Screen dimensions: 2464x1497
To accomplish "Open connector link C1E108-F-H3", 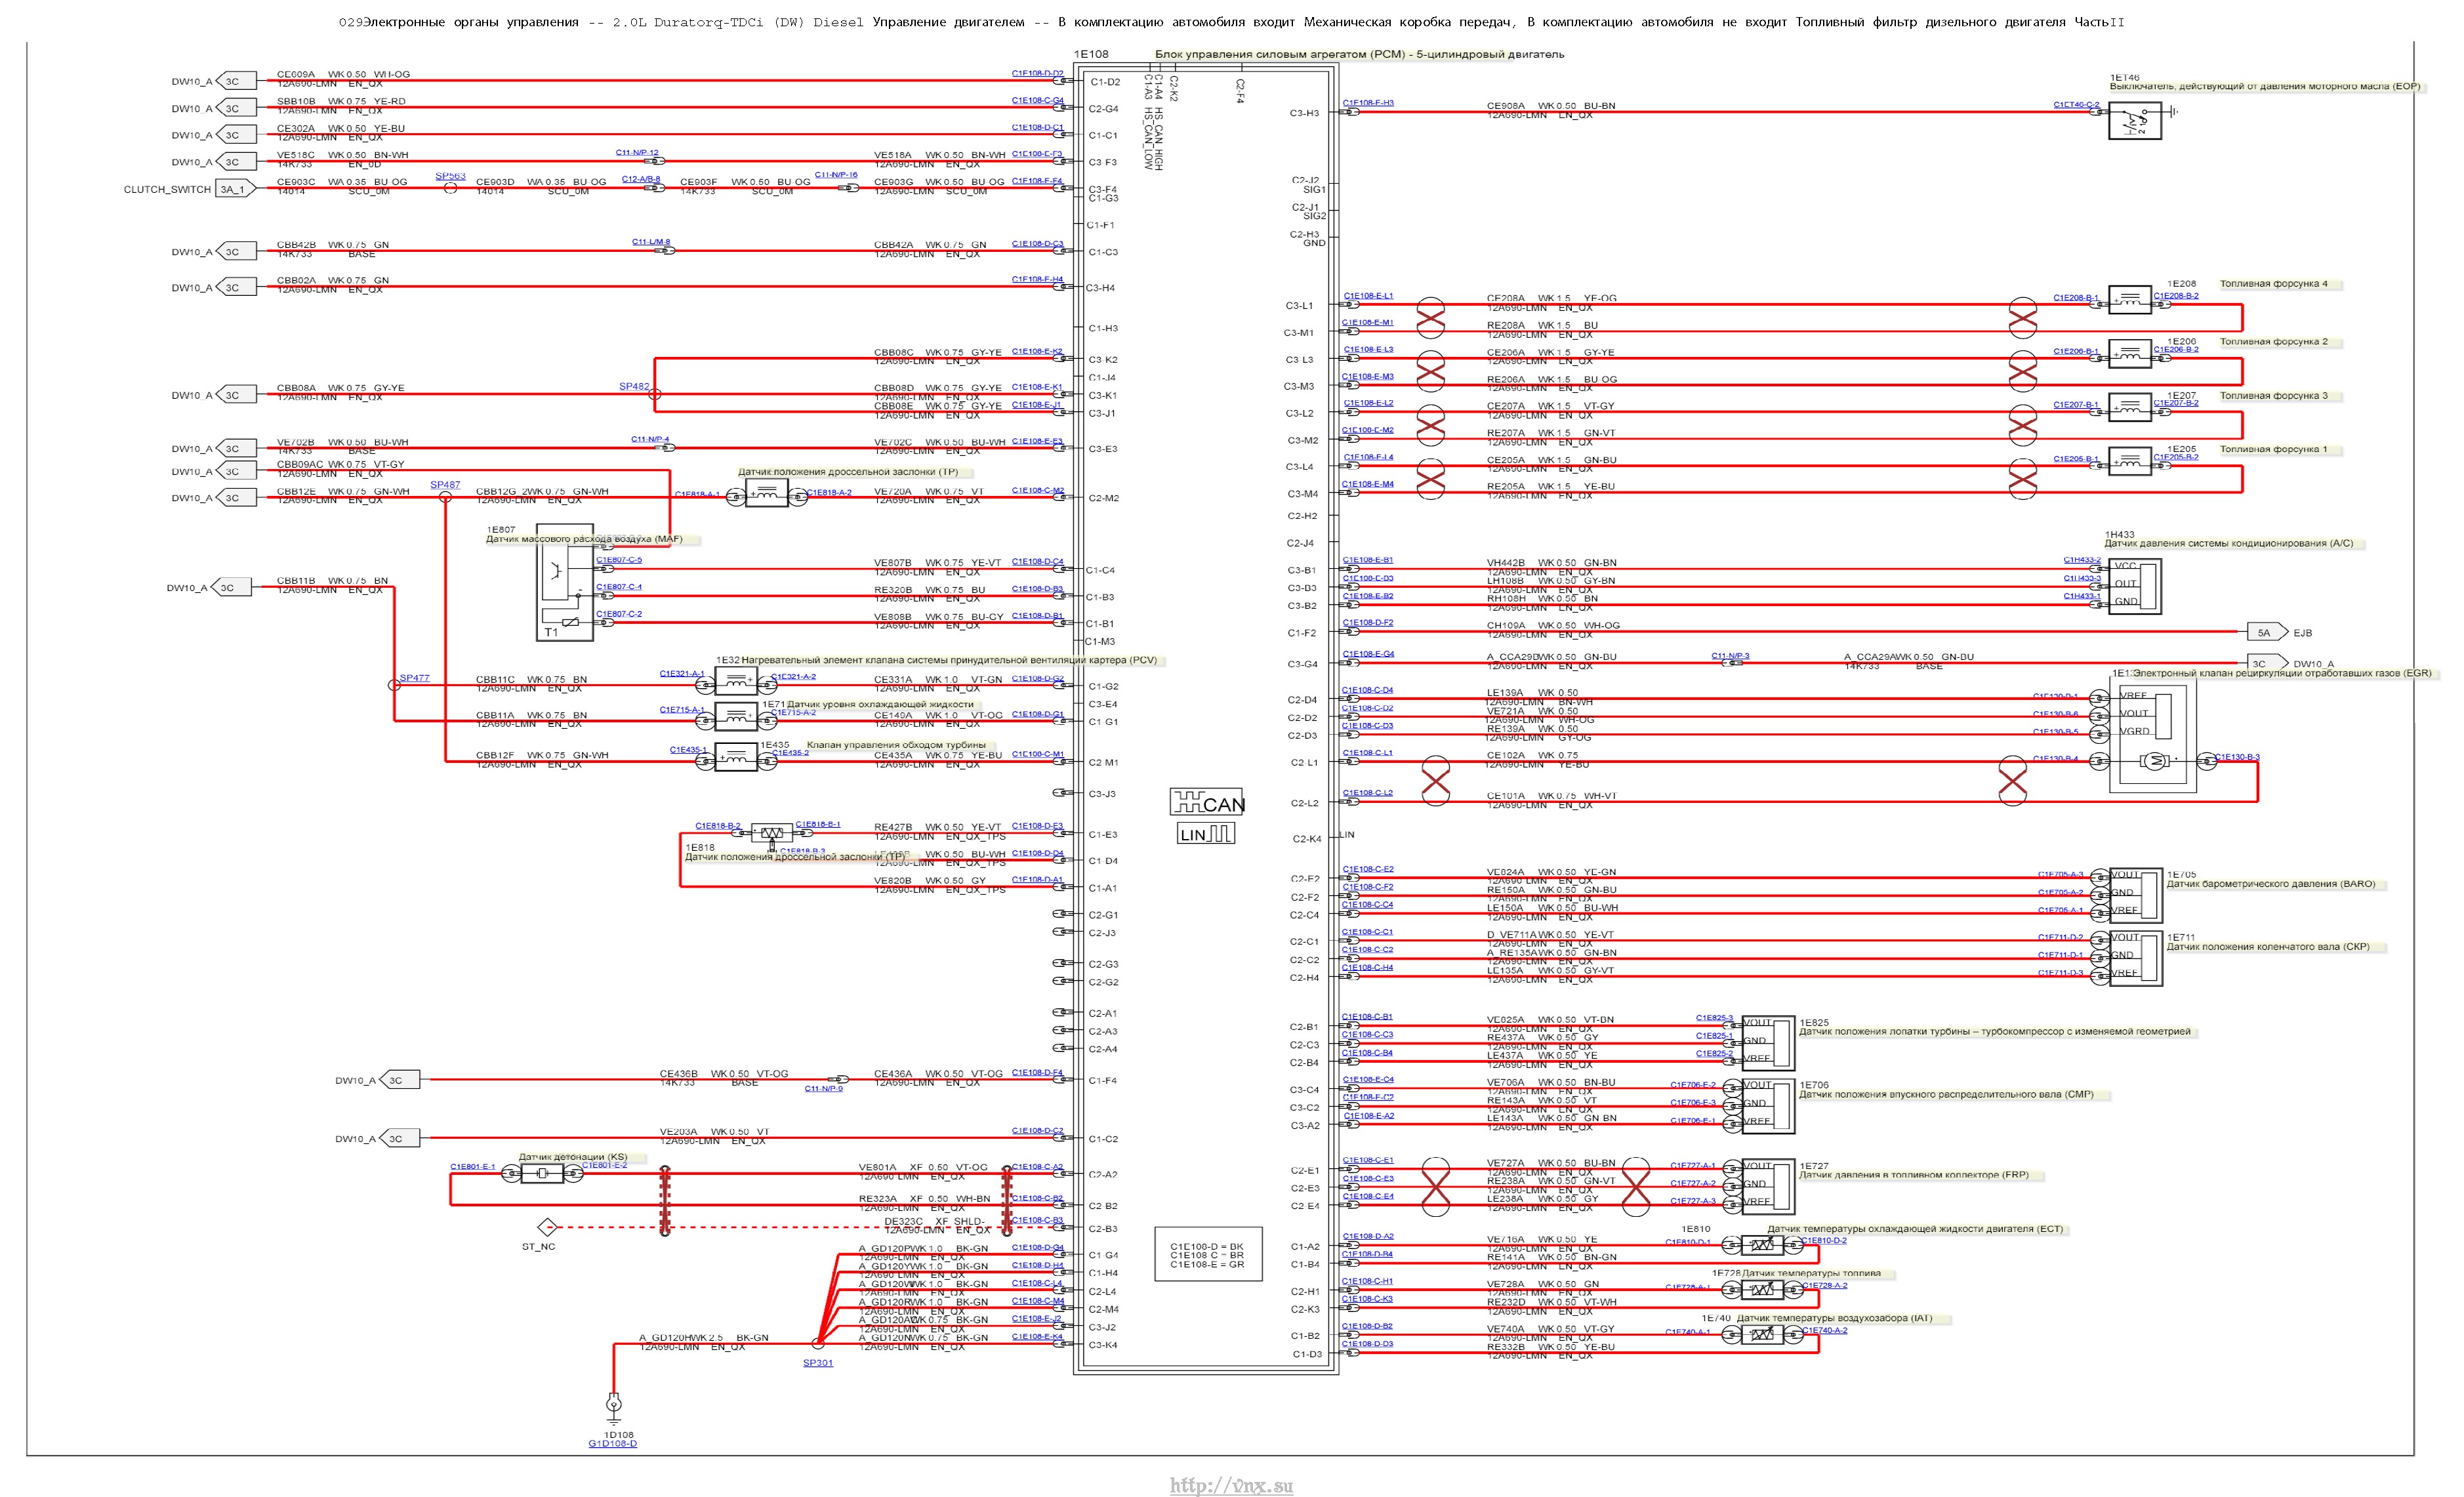I will tap(1368, 103).
